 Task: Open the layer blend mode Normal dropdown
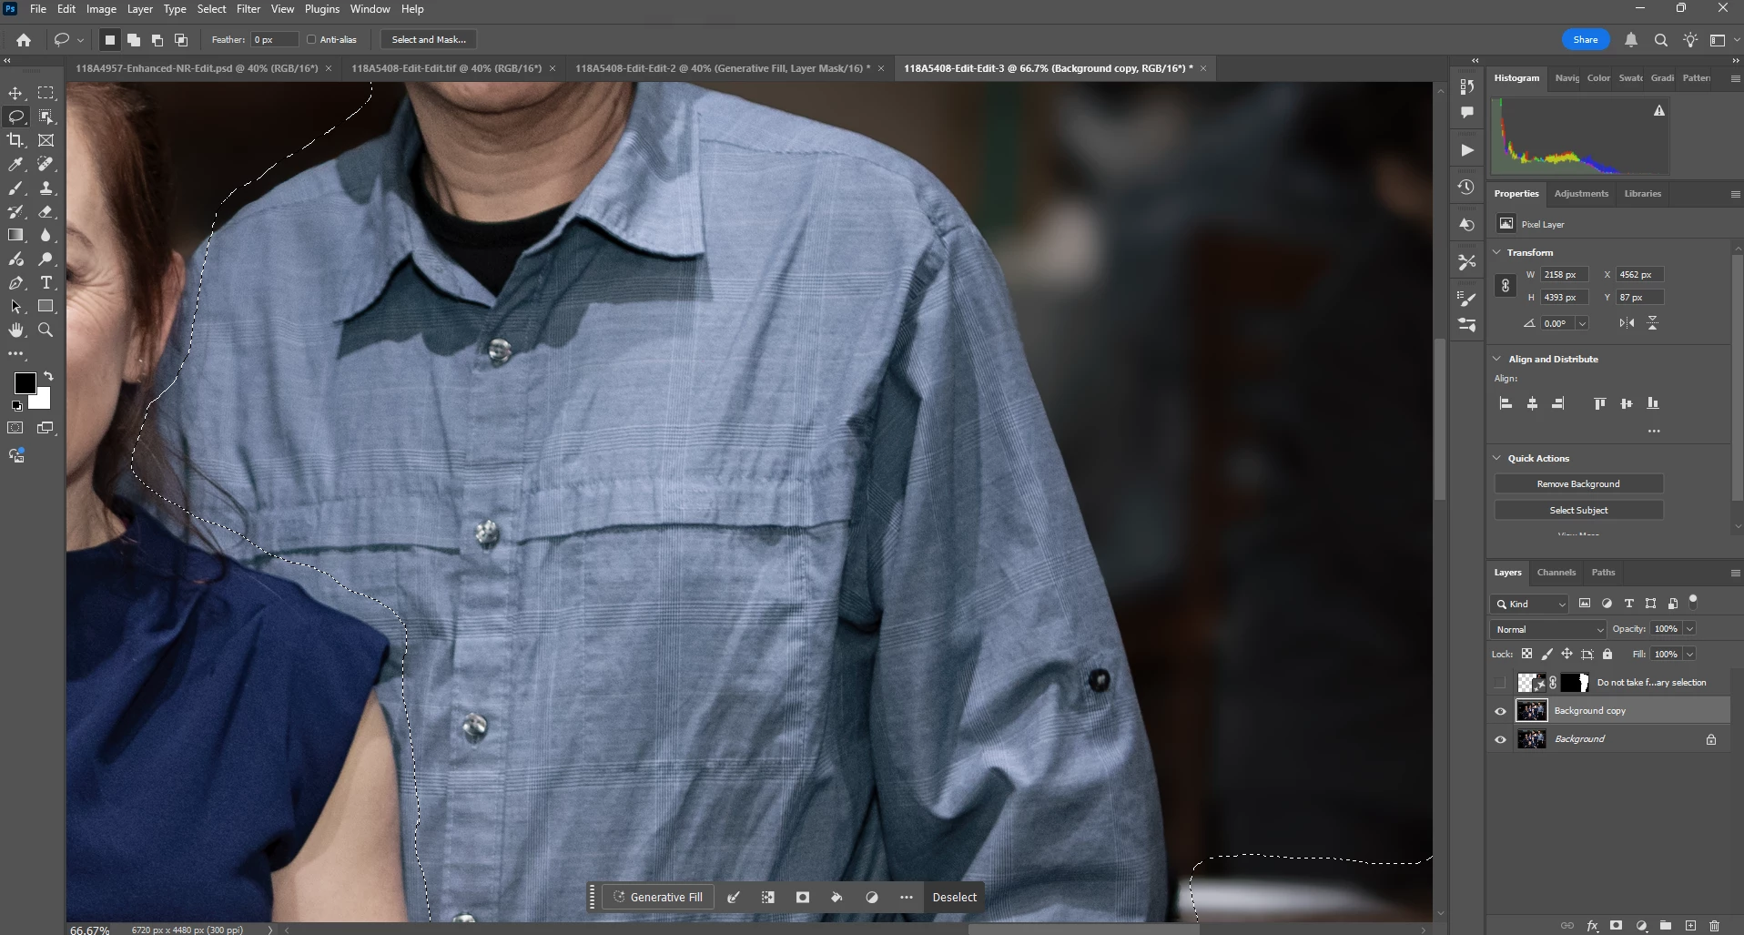point(1548,629)
